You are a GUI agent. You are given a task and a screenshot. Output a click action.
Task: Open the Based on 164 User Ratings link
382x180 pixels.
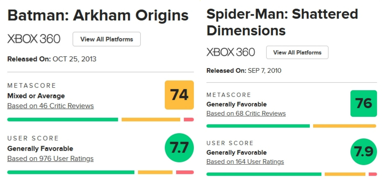(245, 162)
